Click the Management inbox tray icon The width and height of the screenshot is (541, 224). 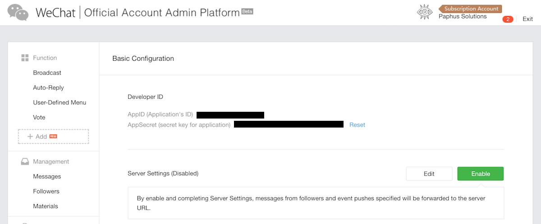tap(25, 161)
